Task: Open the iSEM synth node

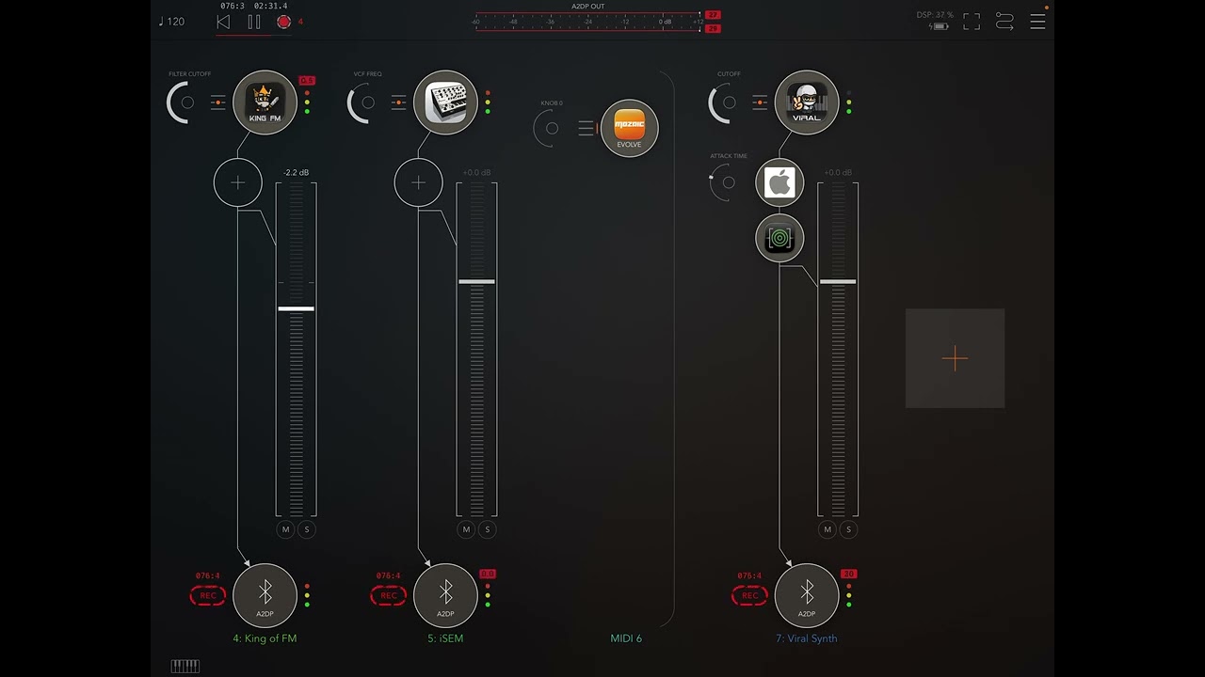Action: click(445, 102)
